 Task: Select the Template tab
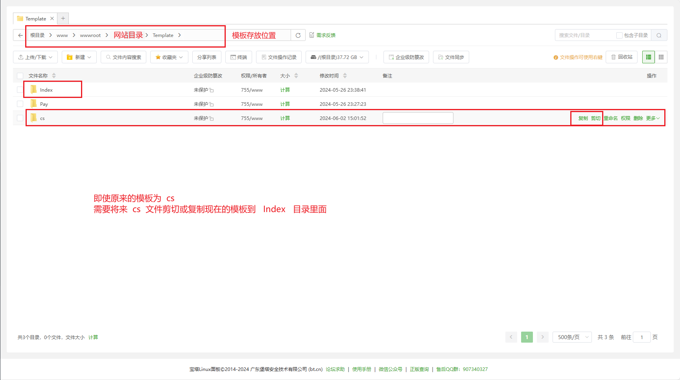35,18
